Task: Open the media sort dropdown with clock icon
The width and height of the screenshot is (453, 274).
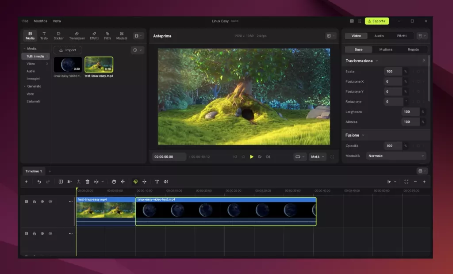Action: click(x=137, y=50)
